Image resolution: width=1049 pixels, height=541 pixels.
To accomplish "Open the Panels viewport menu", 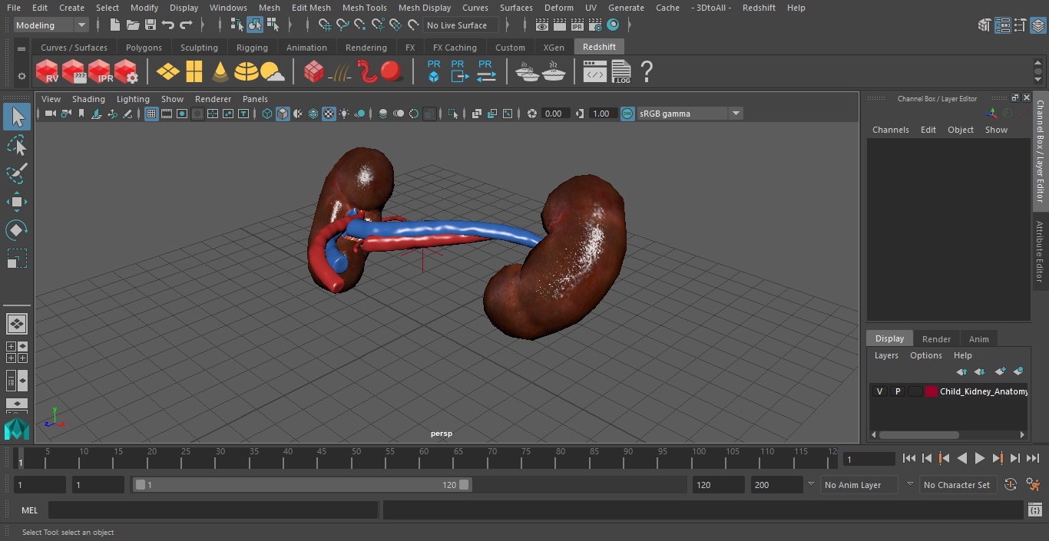I will click(255, 99).
